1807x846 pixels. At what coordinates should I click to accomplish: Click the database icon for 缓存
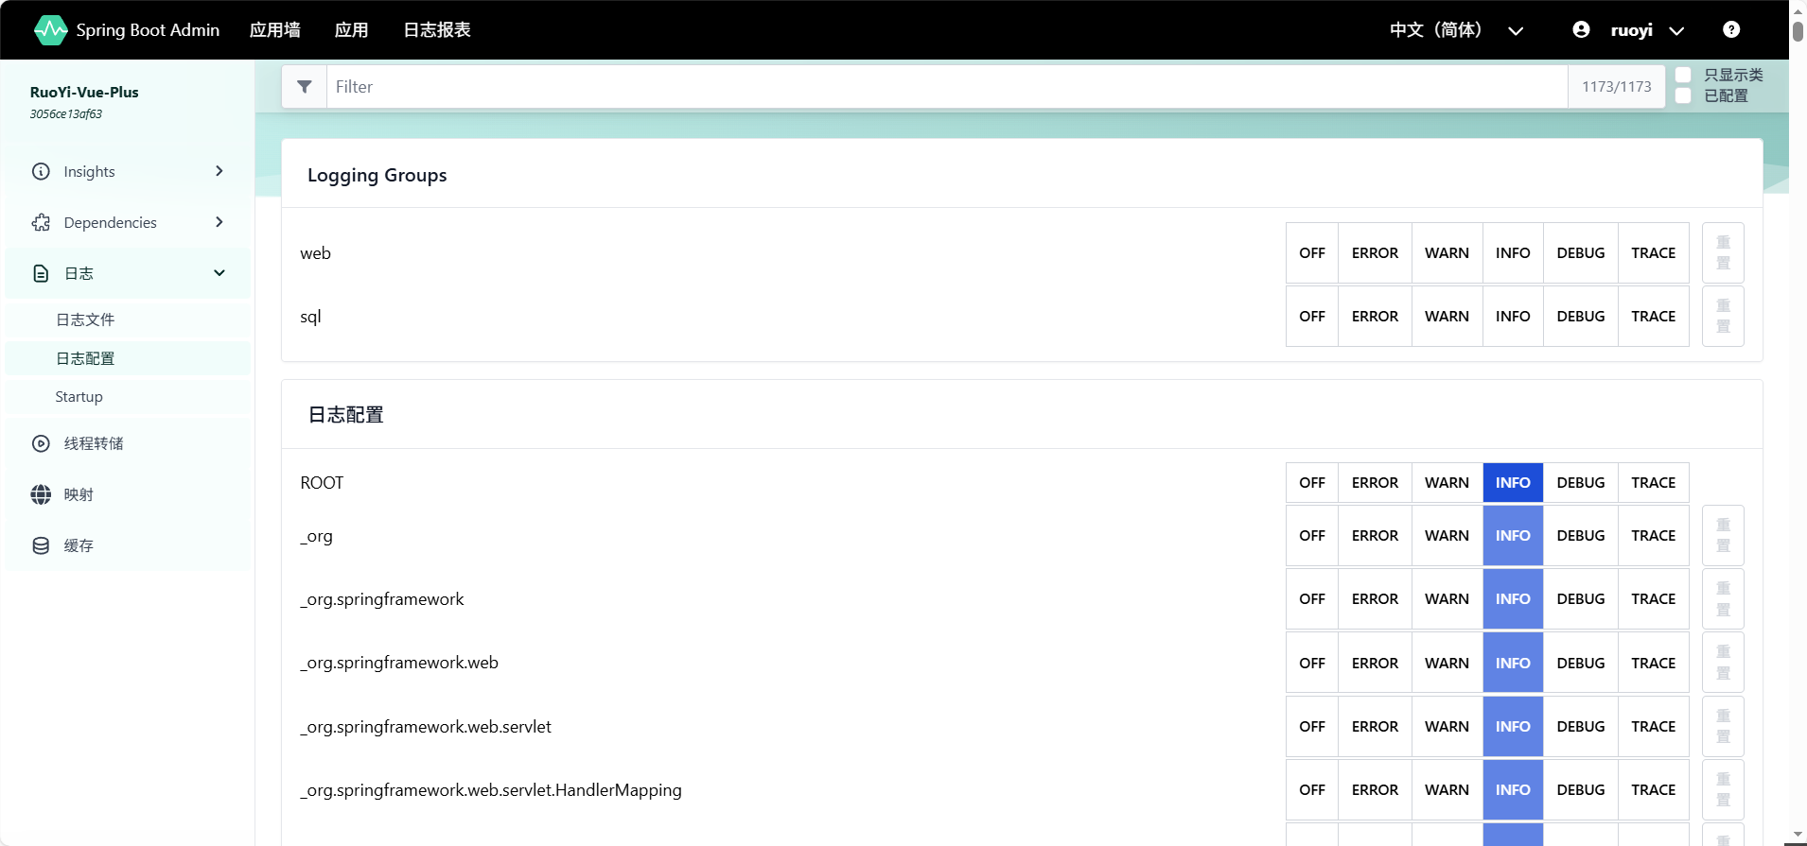(x=41, y=546)
